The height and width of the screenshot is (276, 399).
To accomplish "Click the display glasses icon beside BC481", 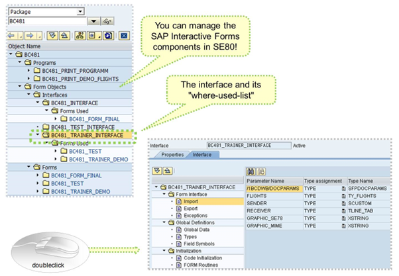I will coord(108,22).
